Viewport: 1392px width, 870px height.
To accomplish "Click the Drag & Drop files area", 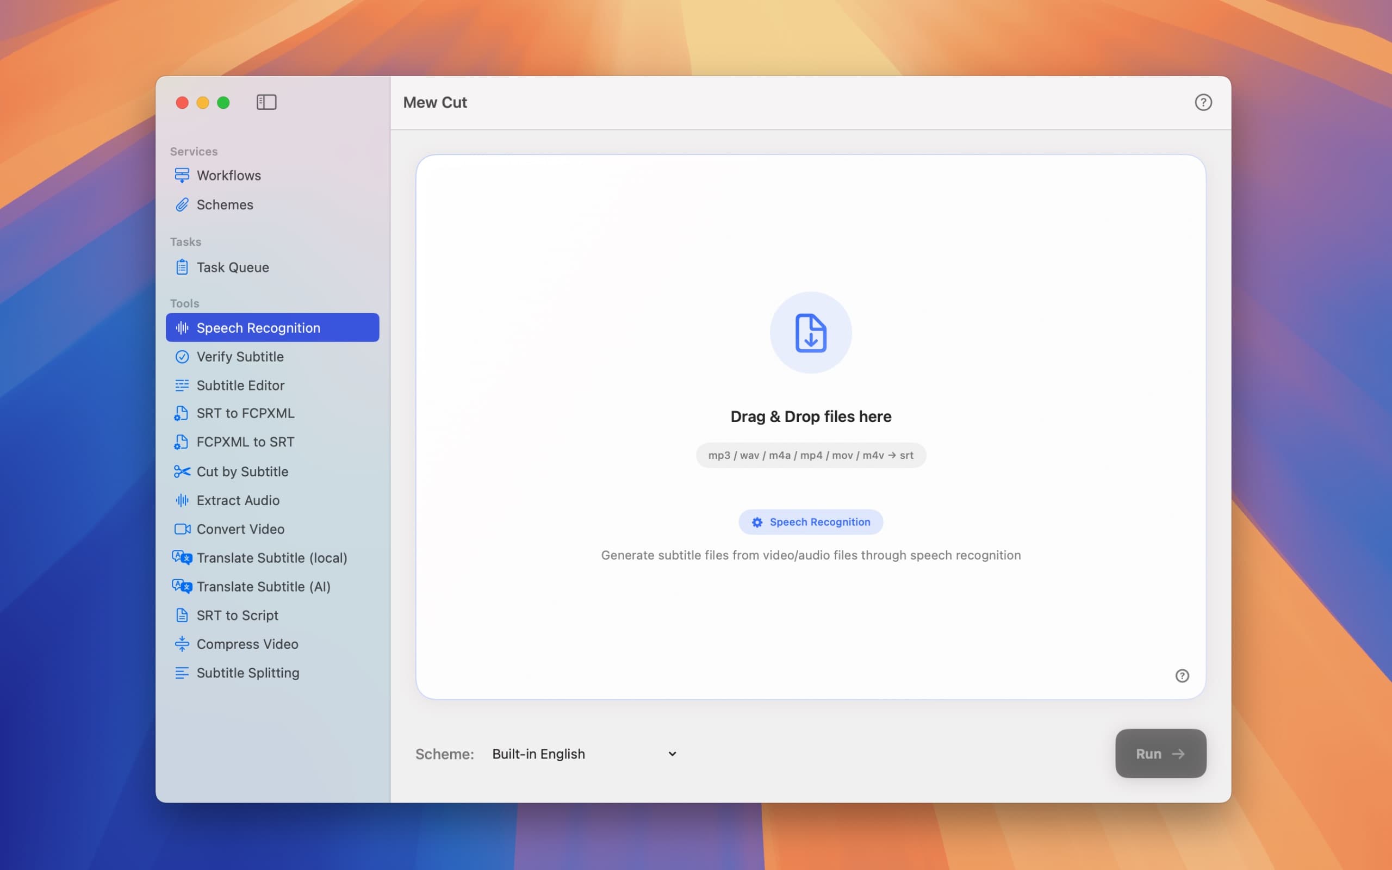I will 811,416.
